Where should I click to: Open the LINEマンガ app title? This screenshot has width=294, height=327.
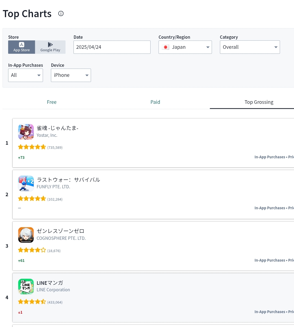[50, 283]
